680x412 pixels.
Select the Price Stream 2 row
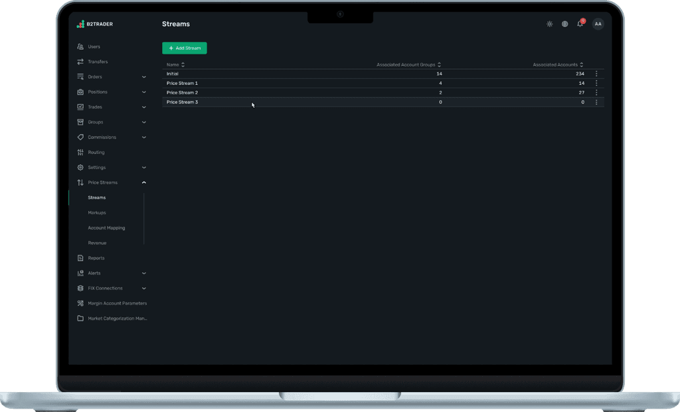pyautogui.click(x=383, y=93)
